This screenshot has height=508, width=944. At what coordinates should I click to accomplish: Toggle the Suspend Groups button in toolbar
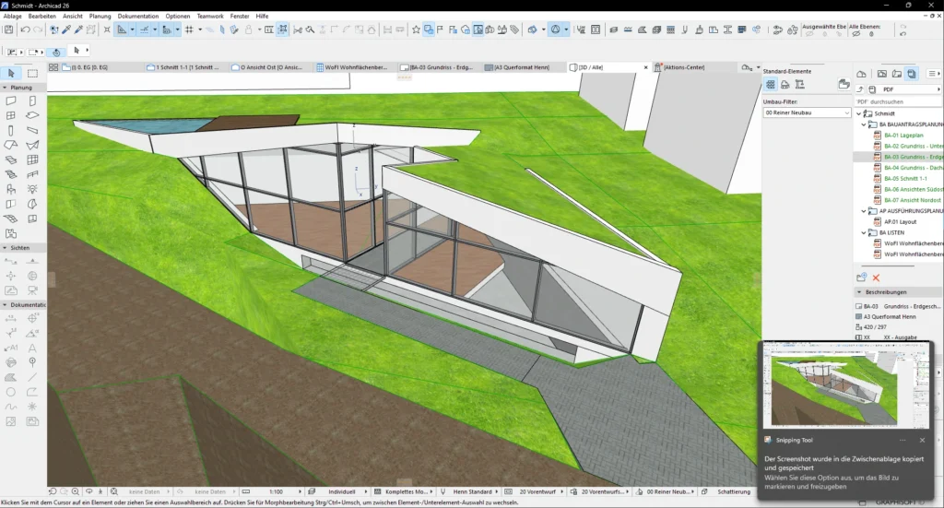pos(282,30)
